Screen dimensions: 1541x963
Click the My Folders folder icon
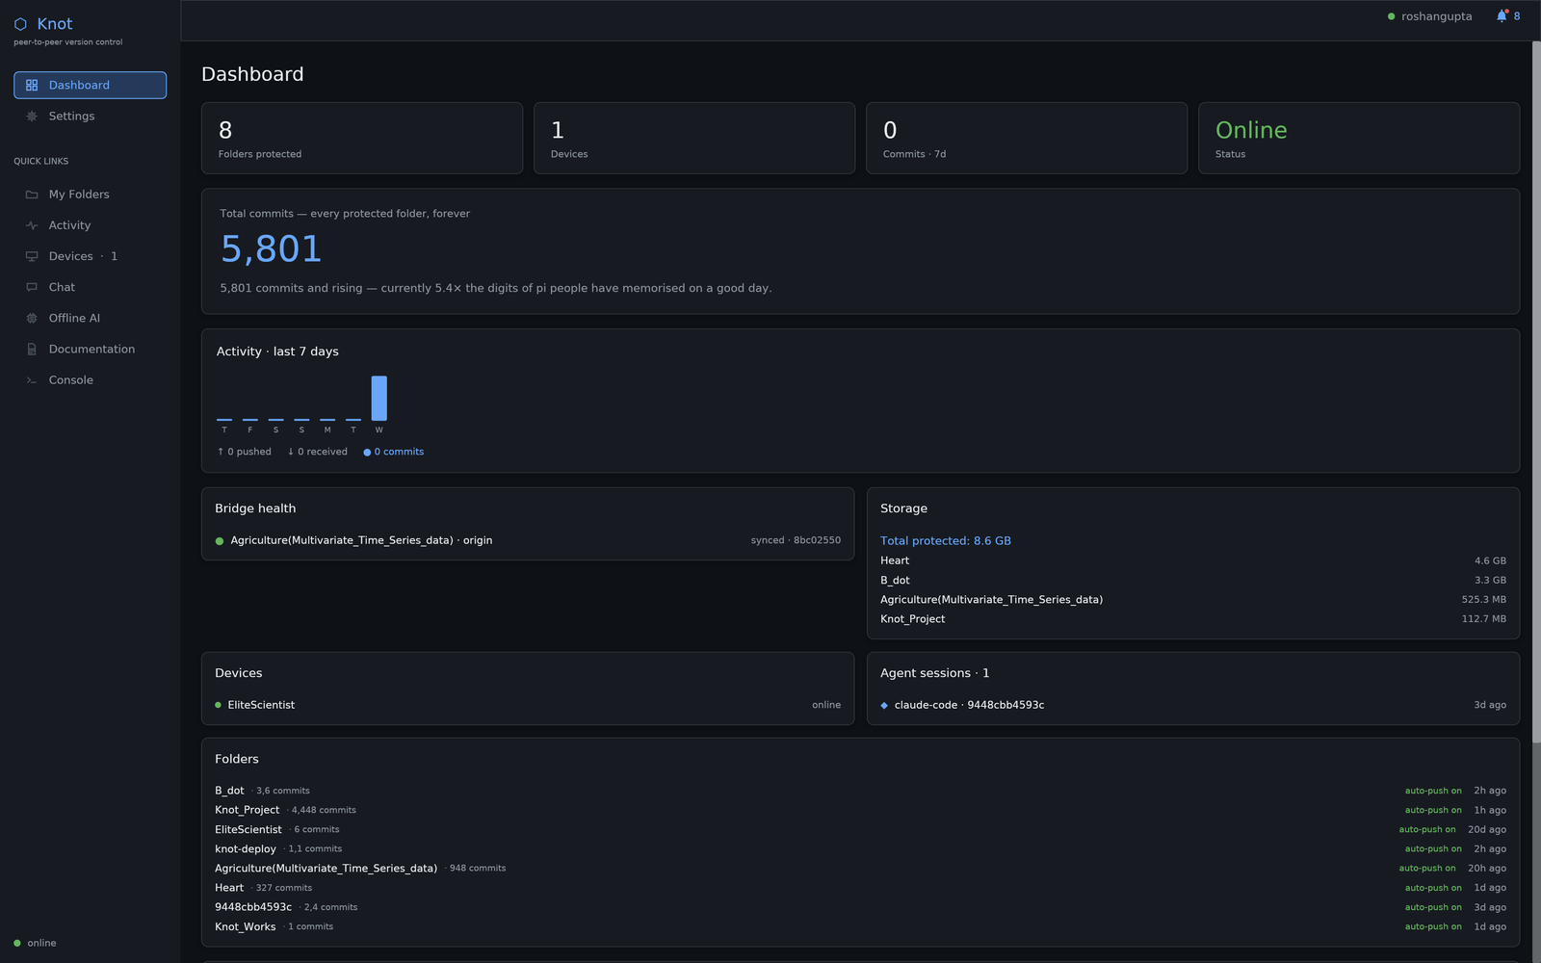coord(32,195)
